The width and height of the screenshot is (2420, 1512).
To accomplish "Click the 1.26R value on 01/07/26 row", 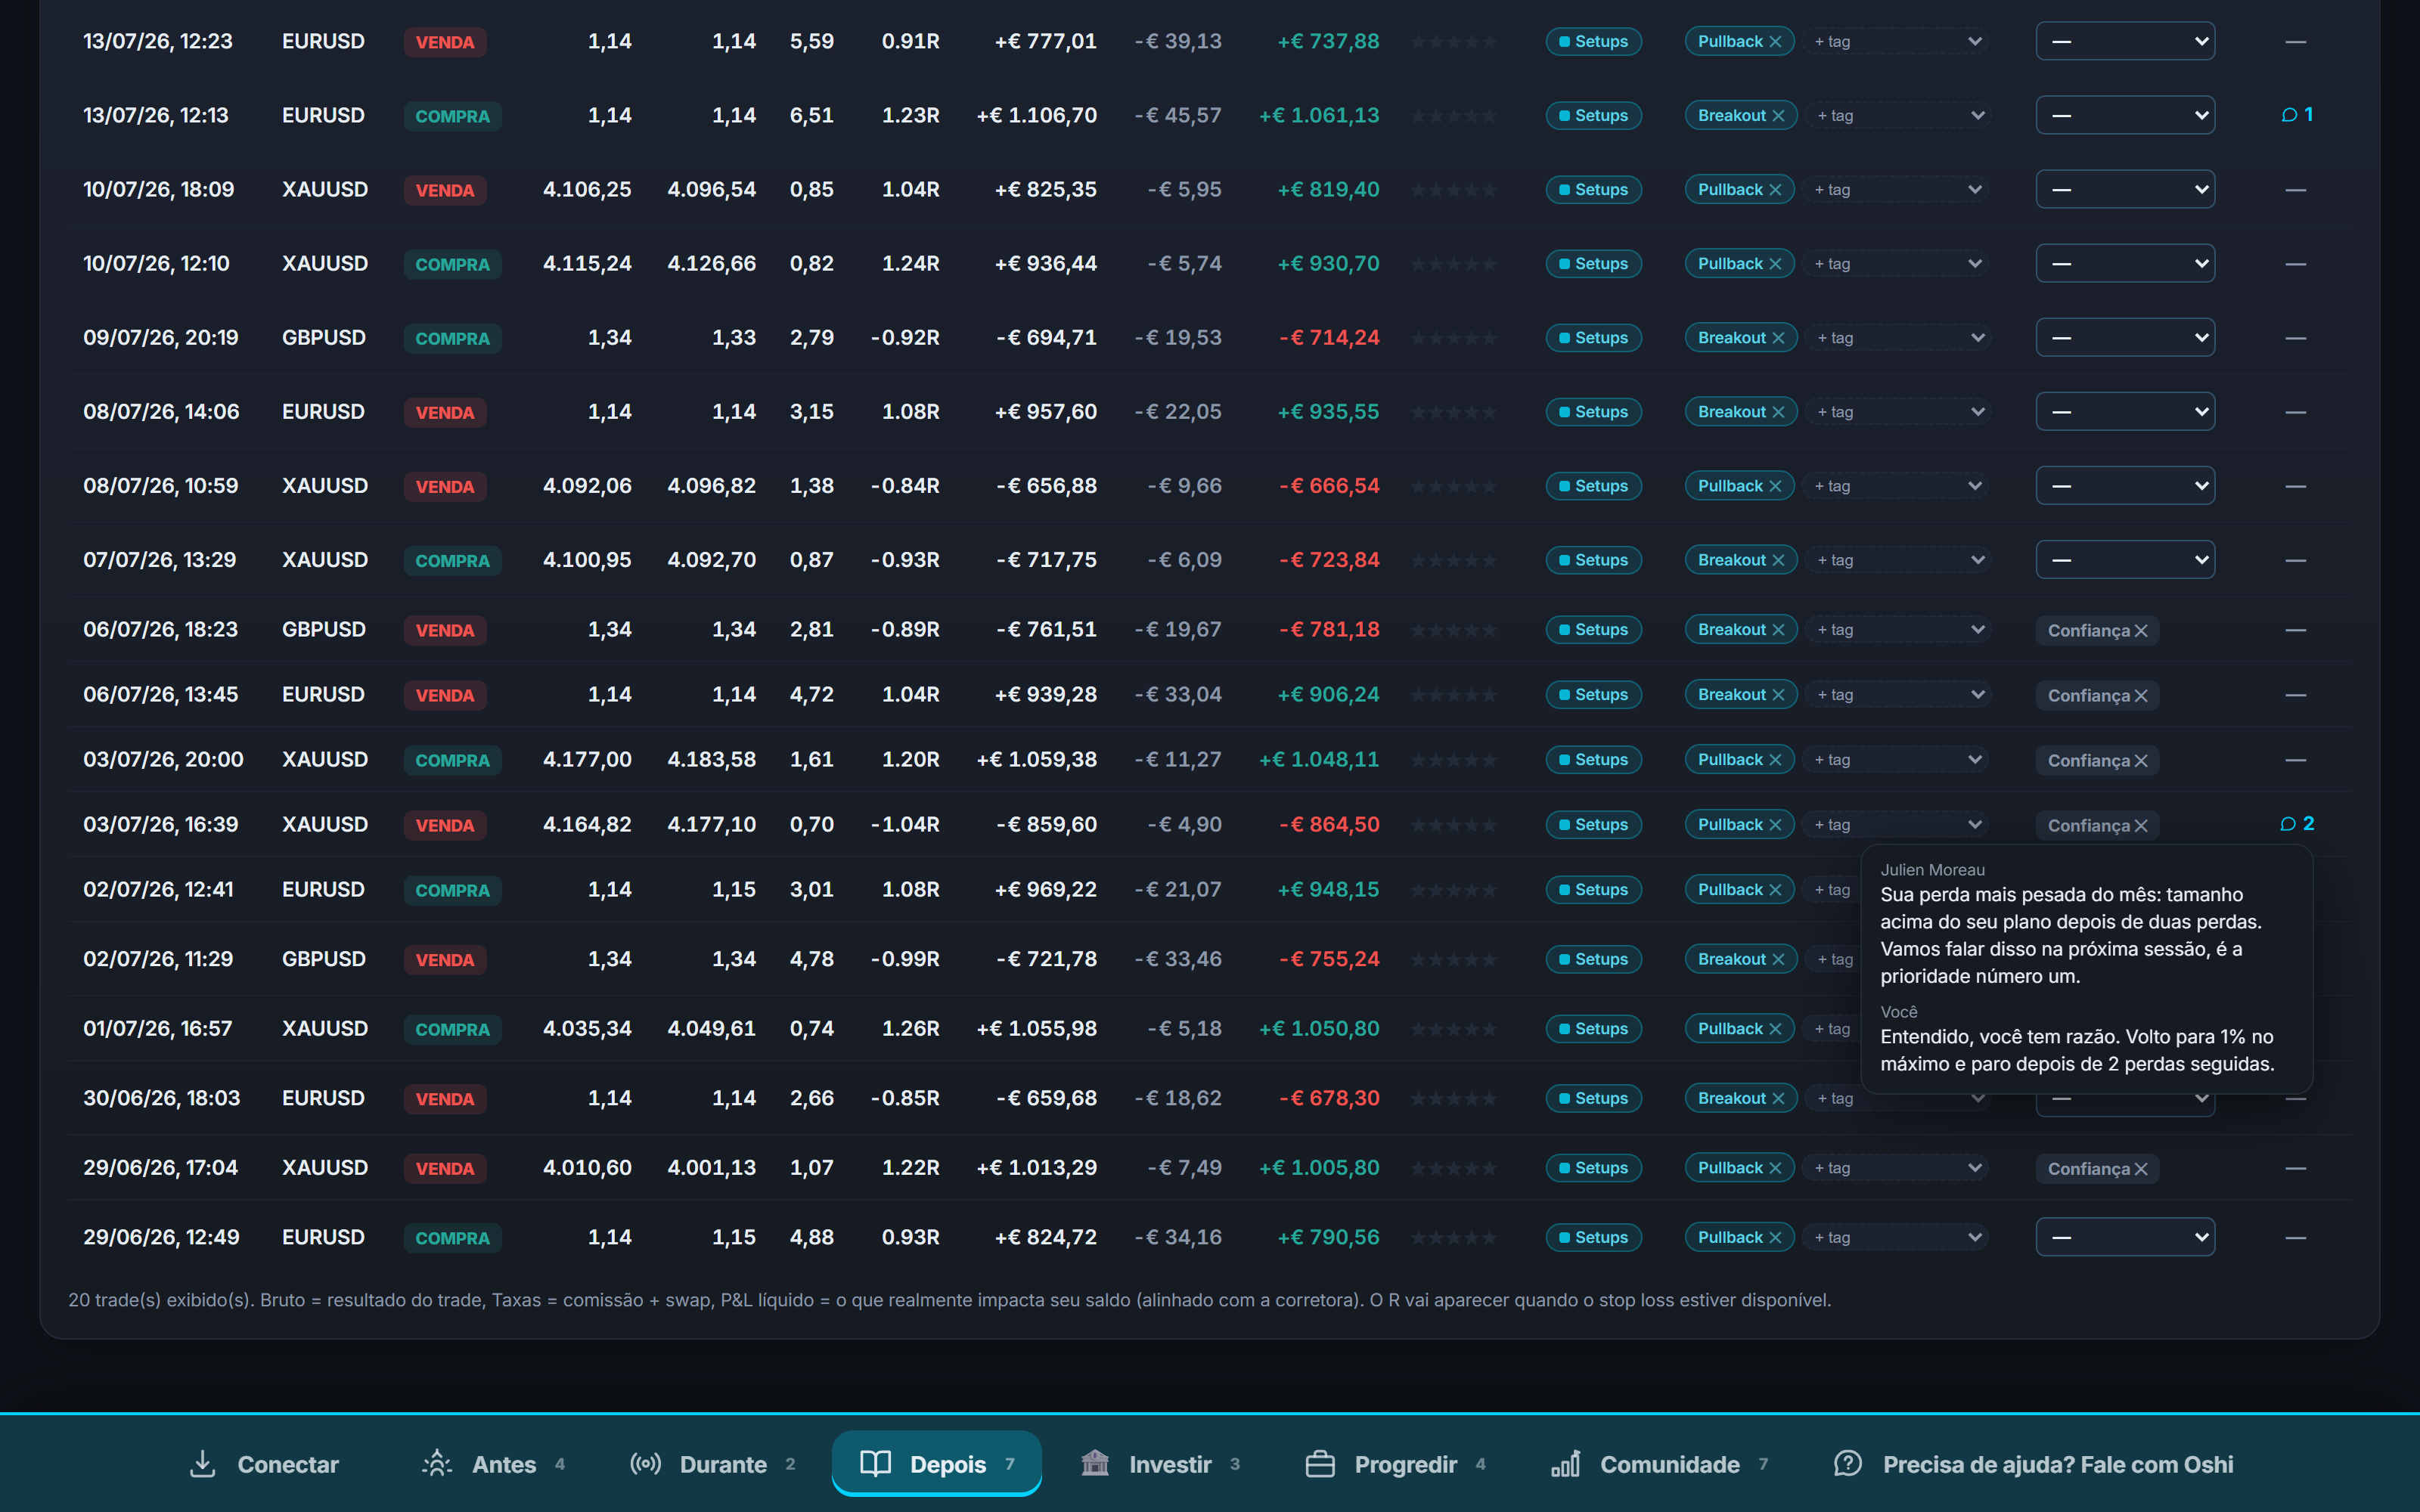I will (x=911, y=1029).
